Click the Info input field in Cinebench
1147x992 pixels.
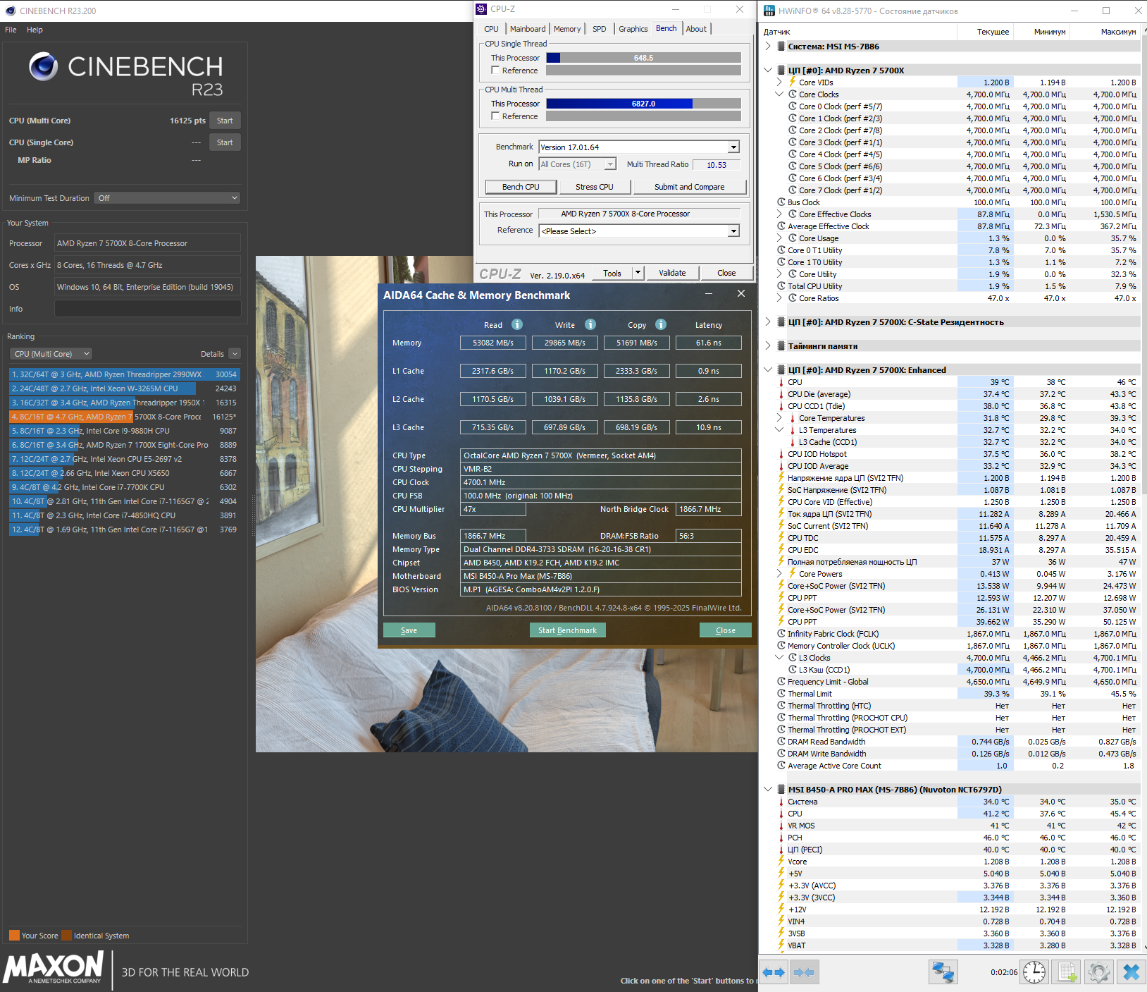pos(147,309)
